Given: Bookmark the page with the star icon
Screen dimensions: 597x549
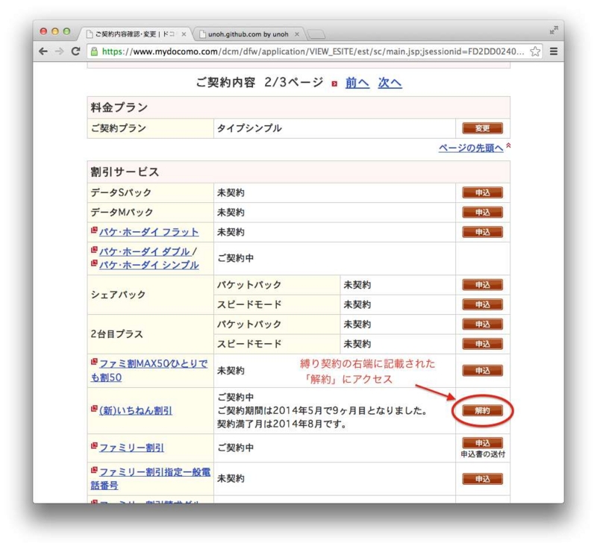Looking at the screenshot, I should [535, 51].
